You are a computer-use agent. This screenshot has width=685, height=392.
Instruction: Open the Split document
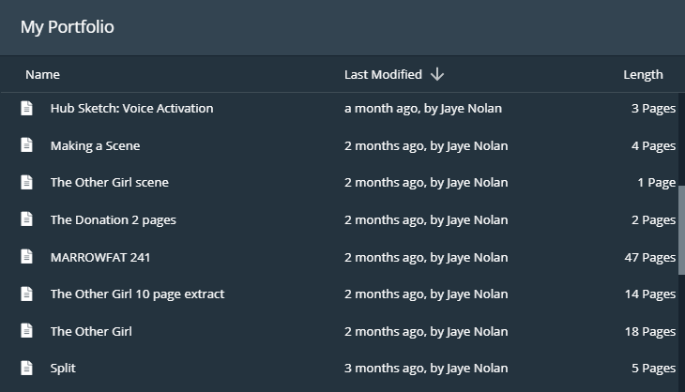(x=63, y=369)
